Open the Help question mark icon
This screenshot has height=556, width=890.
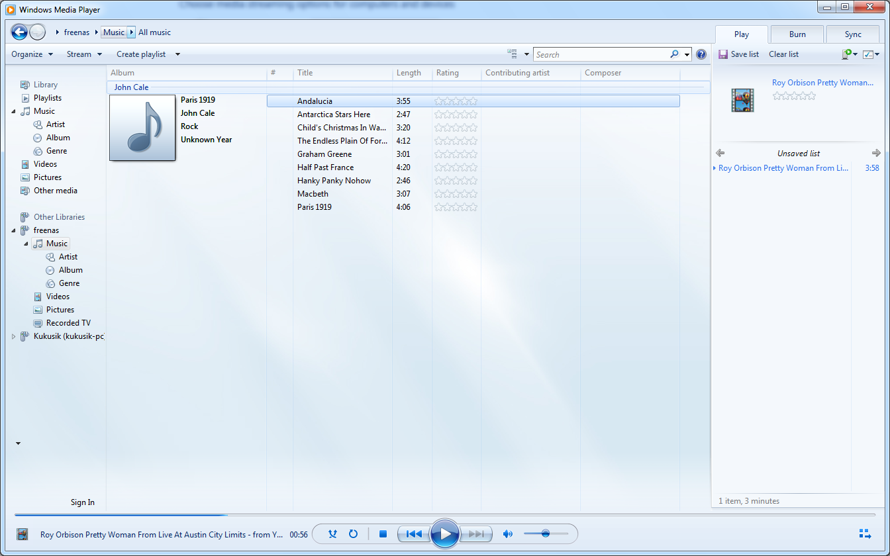[x=701, y=54]
